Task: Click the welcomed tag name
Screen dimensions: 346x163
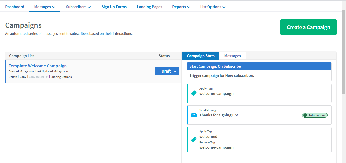Action: pos(208,137)
